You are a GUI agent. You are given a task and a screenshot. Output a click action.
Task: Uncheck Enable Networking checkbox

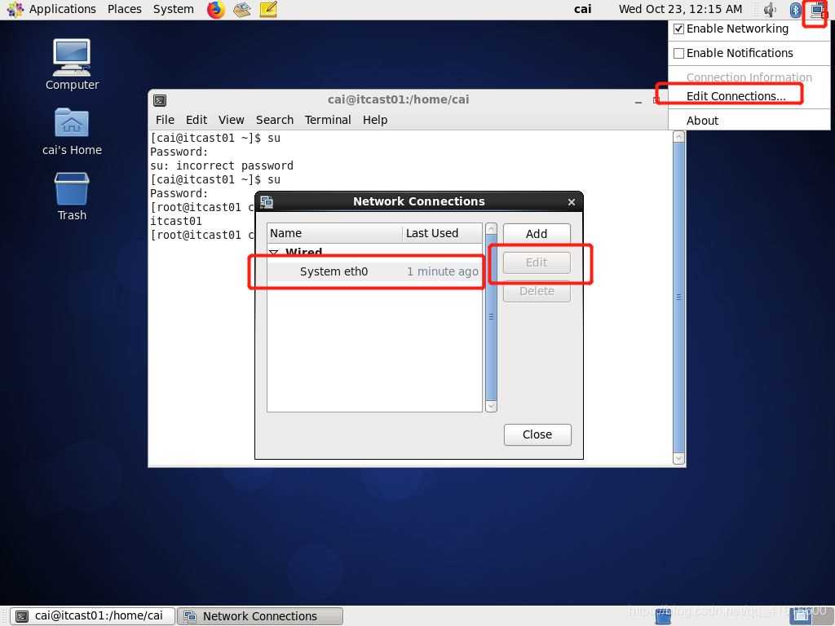pos(679,29)
